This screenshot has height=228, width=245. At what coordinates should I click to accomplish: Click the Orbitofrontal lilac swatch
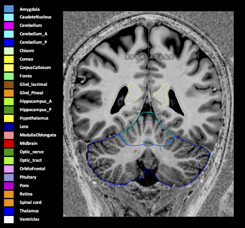[x=9, y=169]
